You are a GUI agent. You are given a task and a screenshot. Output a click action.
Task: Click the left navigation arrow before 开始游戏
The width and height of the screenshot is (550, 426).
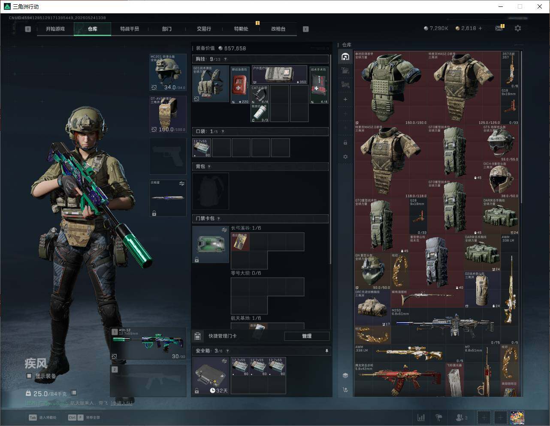tap(28, 29)
